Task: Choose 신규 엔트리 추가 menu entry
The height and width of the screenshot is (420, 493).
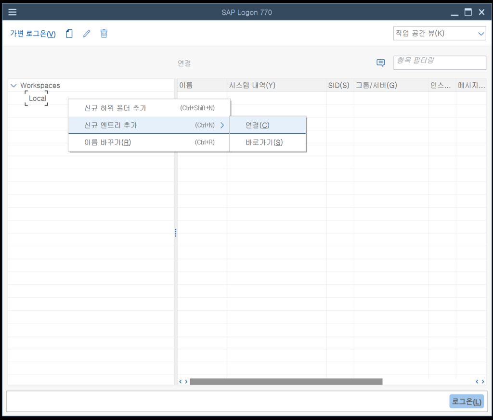Action: coord(149,126)
